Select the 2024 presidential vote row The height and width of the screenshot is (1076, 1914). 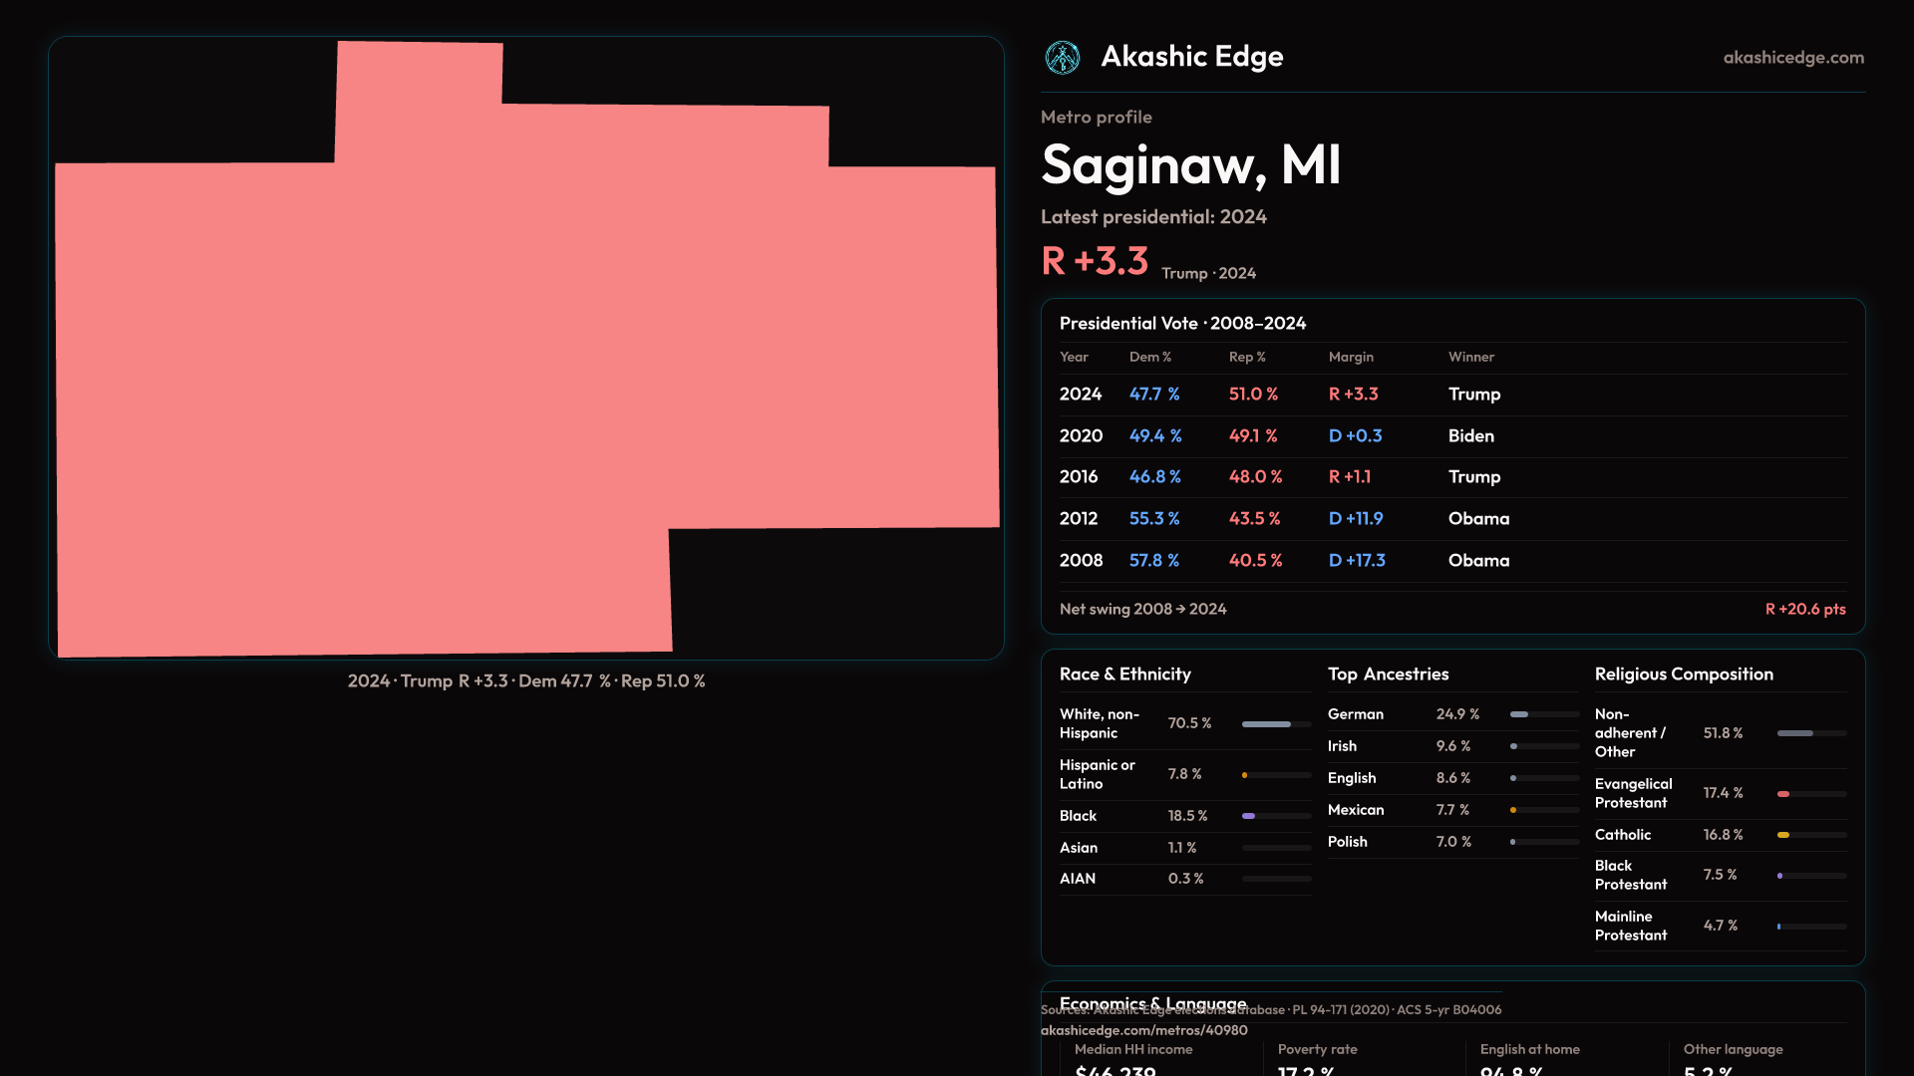pyautogui.click(x=1451, y=395)
